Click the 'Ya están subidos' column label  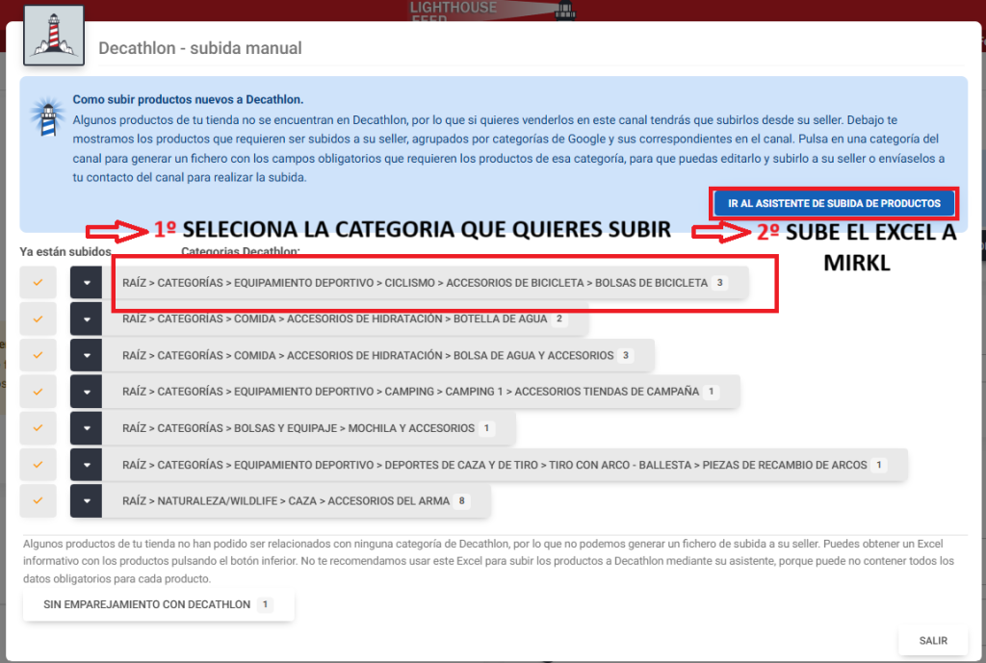click(x=65, y=251)
